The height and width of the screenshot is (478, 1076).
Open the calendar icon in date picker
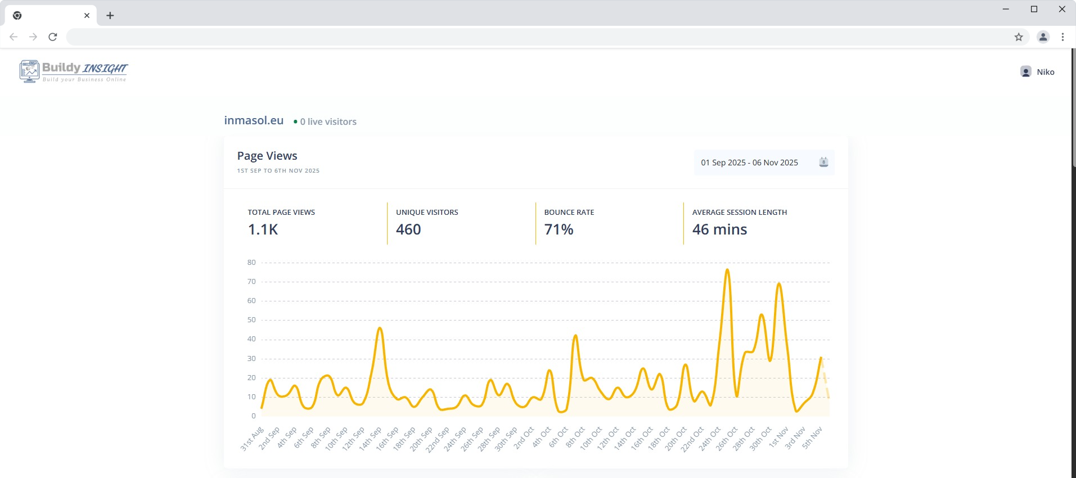[x=823, y=163]
